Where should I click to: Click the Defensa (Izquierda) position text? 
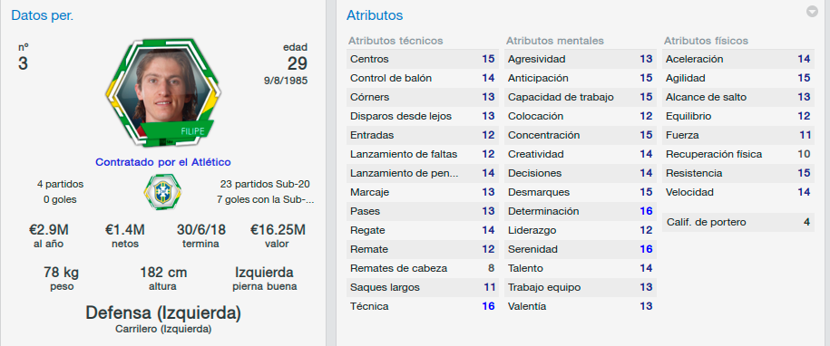coord(163,313)
